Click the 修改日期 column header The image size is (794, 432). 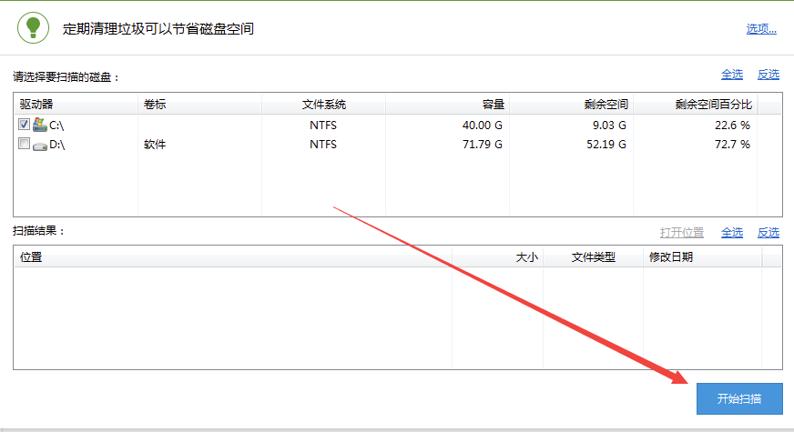click(x=702, y=257)
